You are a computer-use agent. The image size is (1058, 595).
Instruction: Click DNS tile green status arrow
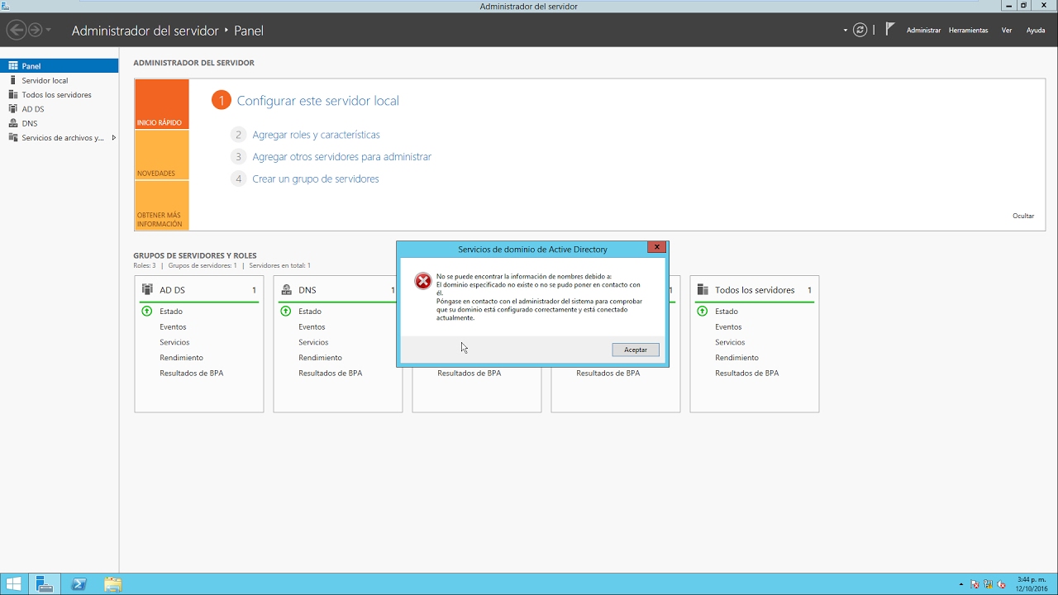[286, 312]
